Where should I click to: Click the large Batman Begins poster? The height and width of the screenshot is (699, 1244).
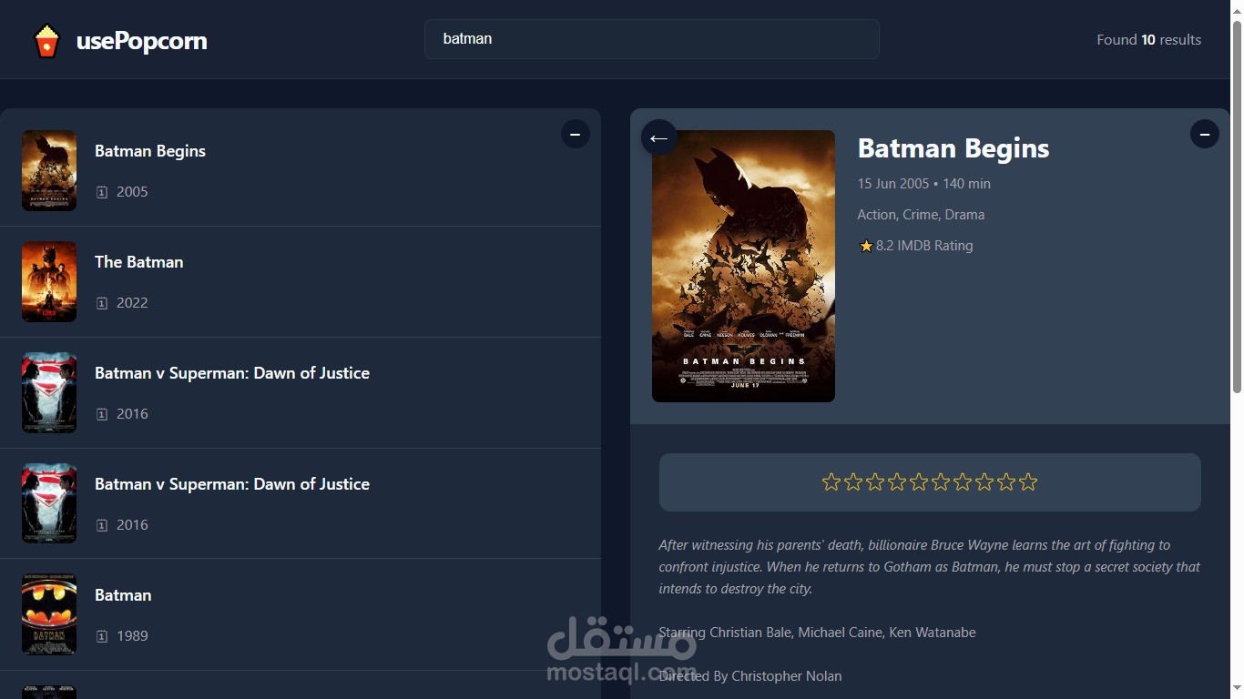(x=743, y=266)
